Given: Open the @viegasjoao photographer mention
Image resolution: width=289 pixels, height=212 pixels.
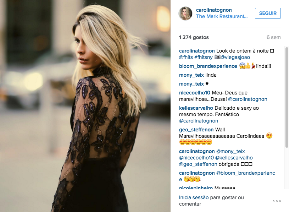Looking at the screenshot, I should pos(235,57).
